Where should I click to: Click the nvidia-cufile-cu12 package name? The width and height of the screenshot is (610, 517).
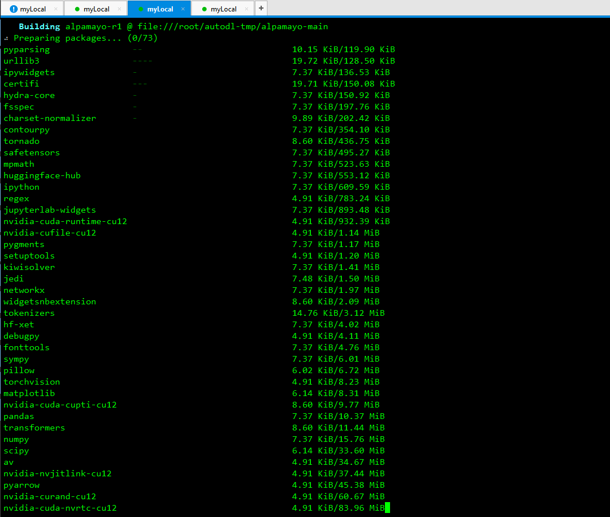tap(50, 233)
